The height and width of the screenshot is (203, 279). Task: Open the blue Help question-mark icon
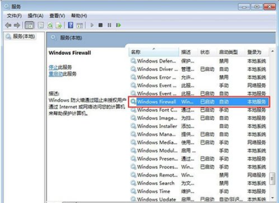pyautogui.click(x=71, y=25)
